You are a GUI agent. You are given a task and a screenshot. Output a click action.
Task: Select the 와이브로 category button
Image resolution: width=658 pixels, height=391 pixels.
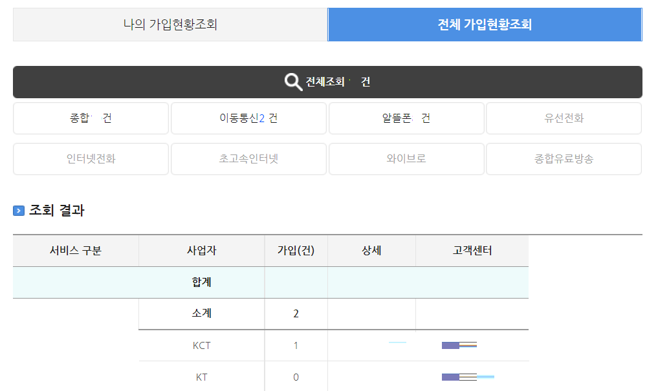(406, 158)
